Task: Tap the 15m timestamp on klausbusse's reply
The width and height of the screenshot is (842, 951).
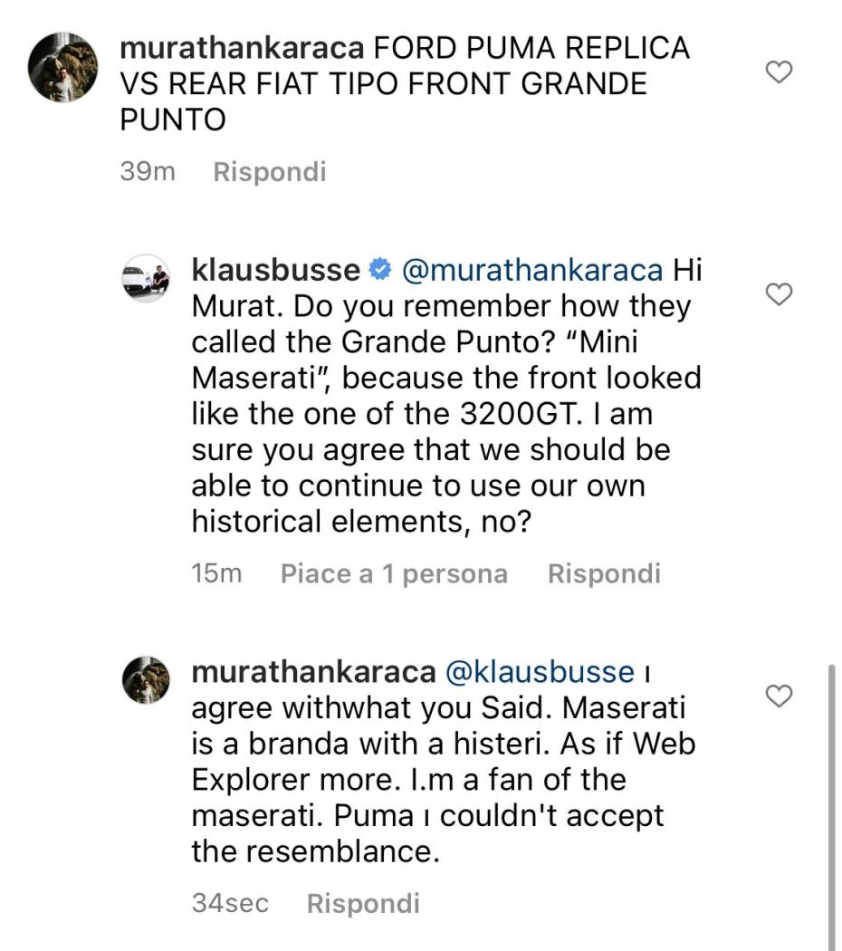Action: pyautogui.click(x=217, y=573)
